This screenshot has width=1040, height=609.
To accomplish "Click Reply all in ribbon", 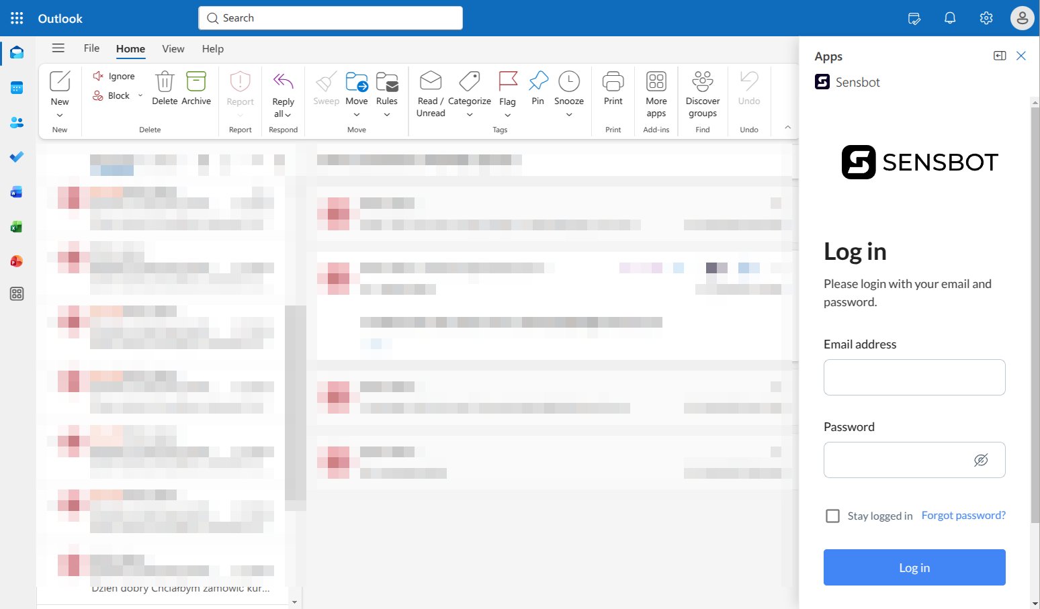I will coord(283,93).
